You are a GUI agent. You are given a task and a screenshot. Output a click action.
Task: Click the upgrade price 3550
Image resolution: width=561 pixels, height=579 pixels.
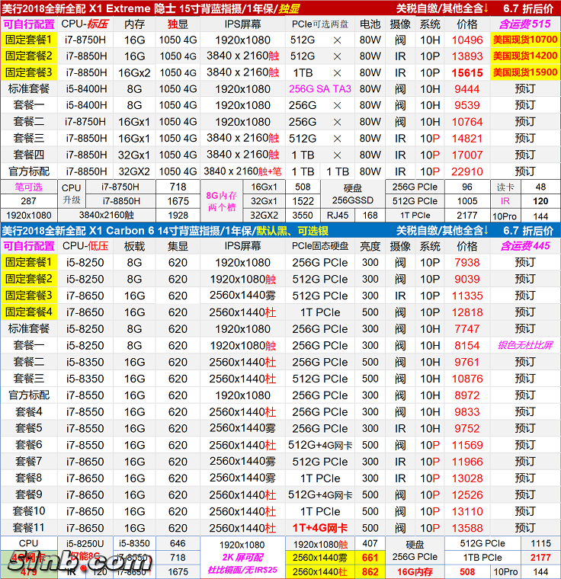click(x=303, y=216)
